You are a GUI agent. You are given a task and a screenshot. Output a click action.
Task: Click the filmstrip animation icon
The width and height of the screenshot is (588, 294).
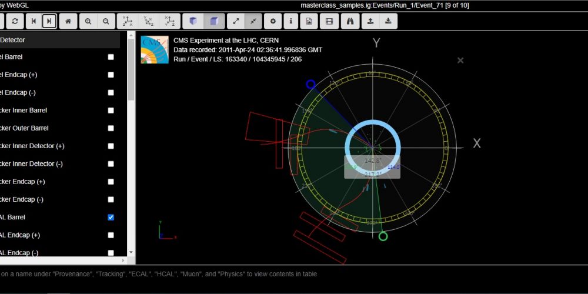329,22
